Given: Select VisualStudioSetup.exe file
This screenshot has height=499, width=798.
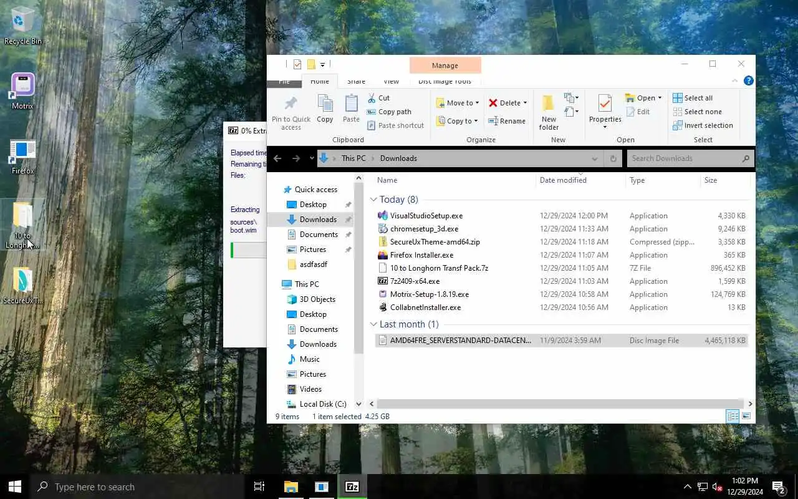Looking at the screenshot, I should pyautogui.click(x=426, y=216).
